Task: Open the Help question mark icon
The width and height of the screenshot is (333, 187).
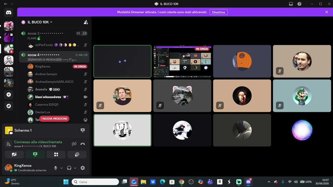Action: pos(299,4)
